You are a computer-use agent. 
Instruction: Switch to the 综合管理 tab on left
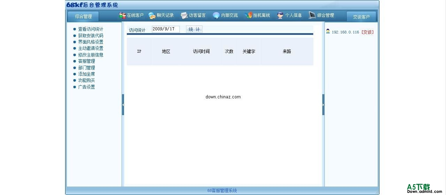83,16
